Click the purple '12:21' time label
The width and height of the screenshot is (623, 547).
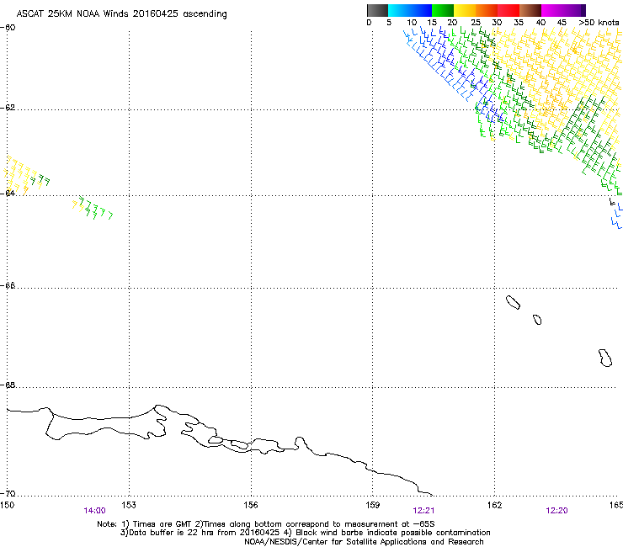[x=423, y=511]
